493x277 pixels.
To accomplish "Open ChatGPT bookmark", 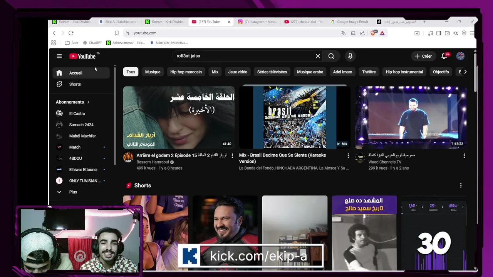I will 92,43.
